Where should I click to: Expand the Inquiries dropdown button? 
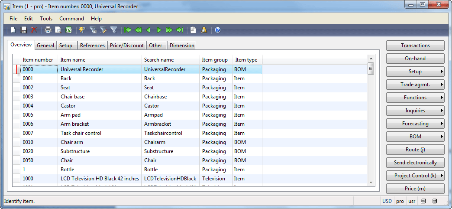pyautogui.click(x=415, y=111)
